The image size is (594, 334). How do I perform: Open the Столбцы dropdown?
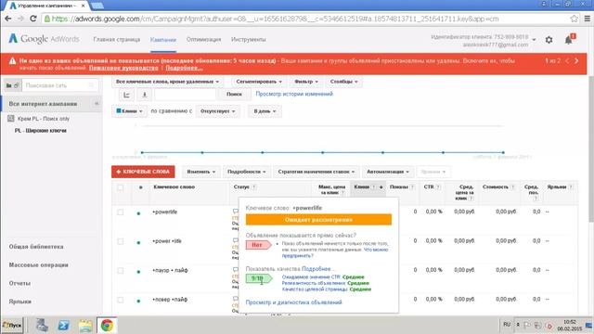pos(343,82)
